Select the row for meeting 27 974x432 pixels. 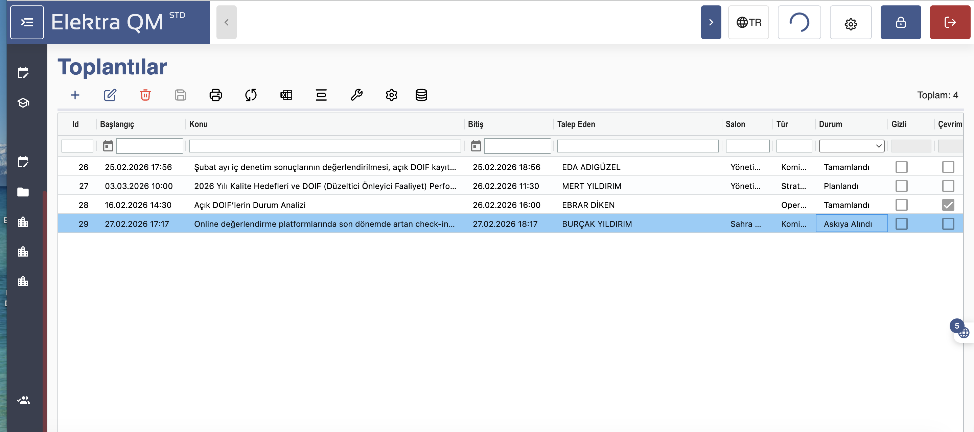[324, 186]
